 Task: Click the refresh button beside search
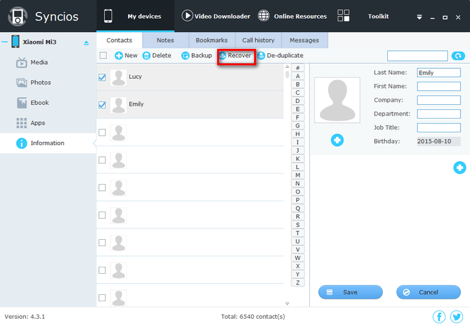(x=458, y=56)
